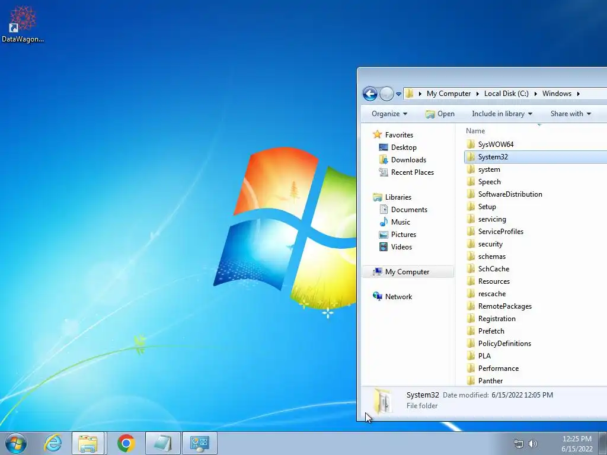This screenshot has width=607, height=455.
Task: Click the Windows Explorer taskbar button
Action: click(88, 443)
